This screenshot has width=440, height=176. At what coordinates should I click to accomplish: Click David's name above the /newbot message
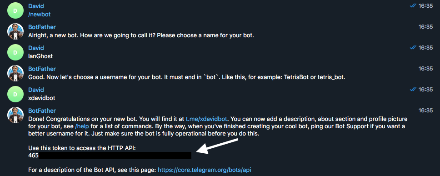pos(36,6)
